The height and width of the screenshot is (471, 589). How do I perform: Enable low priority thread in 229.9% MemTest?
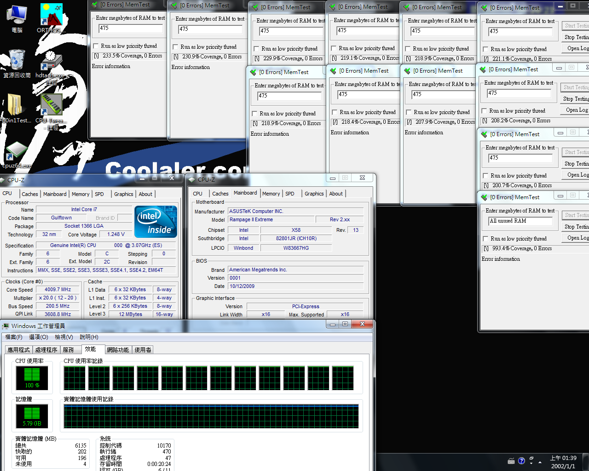(256, 49)
